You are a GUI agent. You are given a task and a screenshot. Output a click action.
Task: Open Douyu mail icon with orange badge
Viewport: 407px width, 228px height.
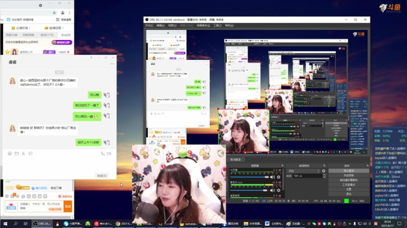tap(12, 196)
